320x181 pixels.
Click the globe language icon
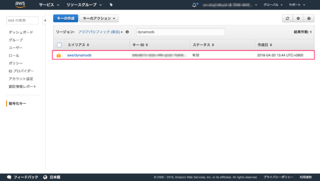pyautogui.click(x=45, y=177)
